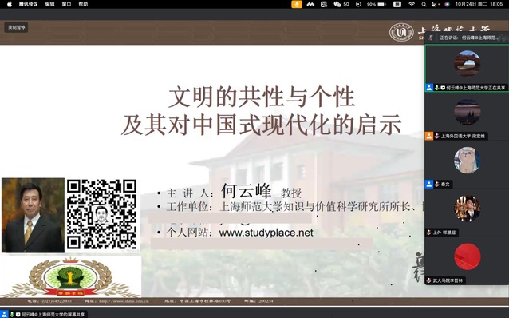Select 秦文 participant avatar tile
This screenshot has width=509, height=318.
coord(467,165)
